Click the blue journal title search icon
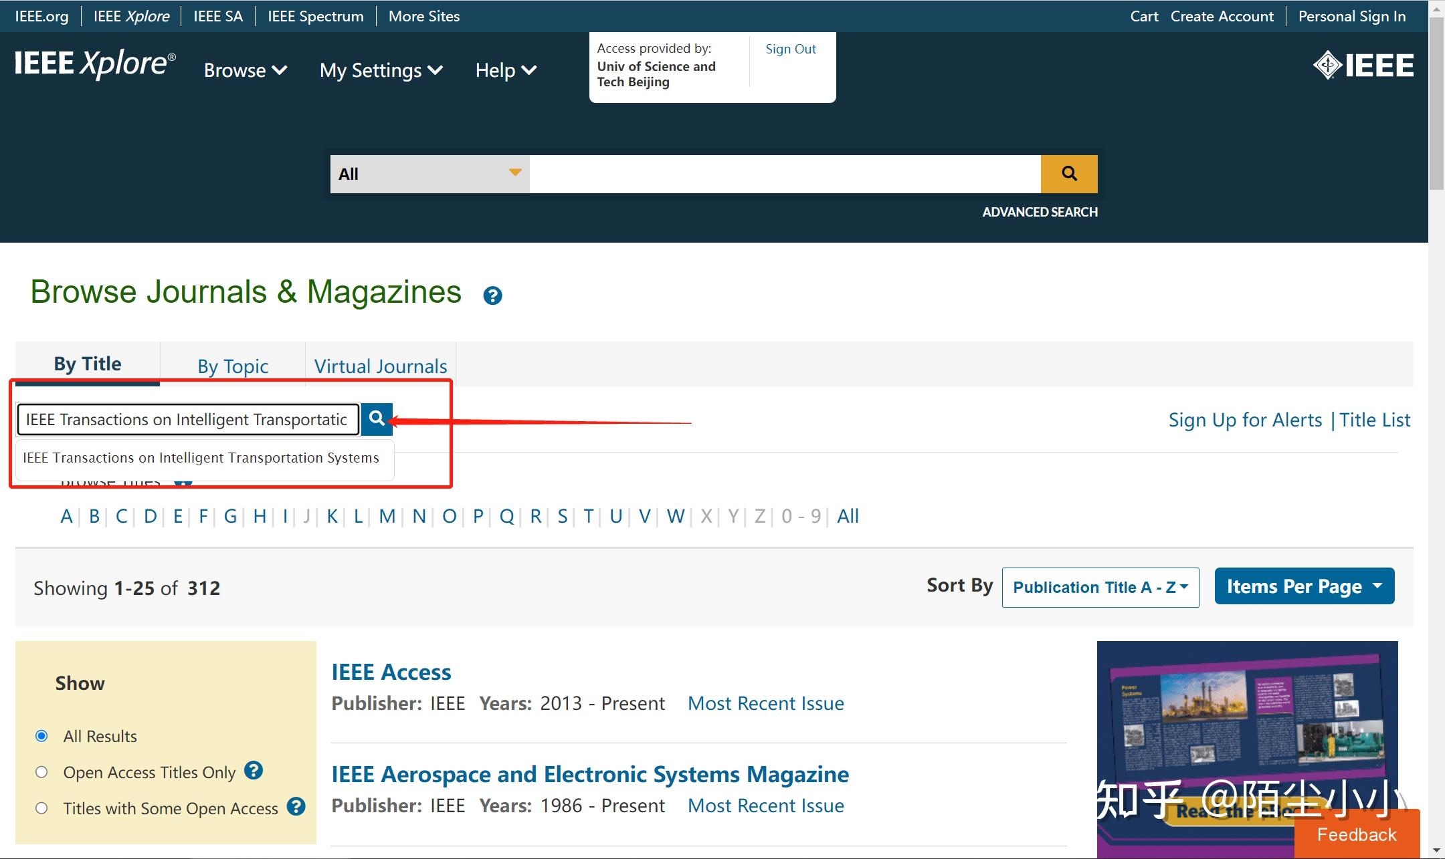 (x=377, y=419)
